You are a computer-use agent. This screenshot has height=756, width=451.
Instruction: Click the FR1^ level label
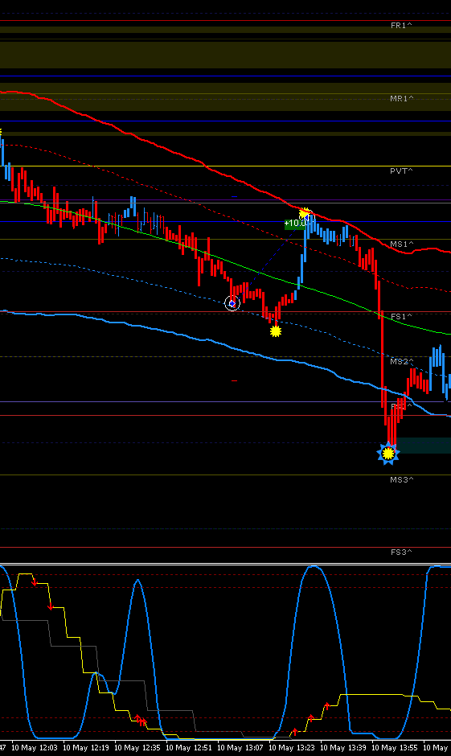tap(401, 26)
